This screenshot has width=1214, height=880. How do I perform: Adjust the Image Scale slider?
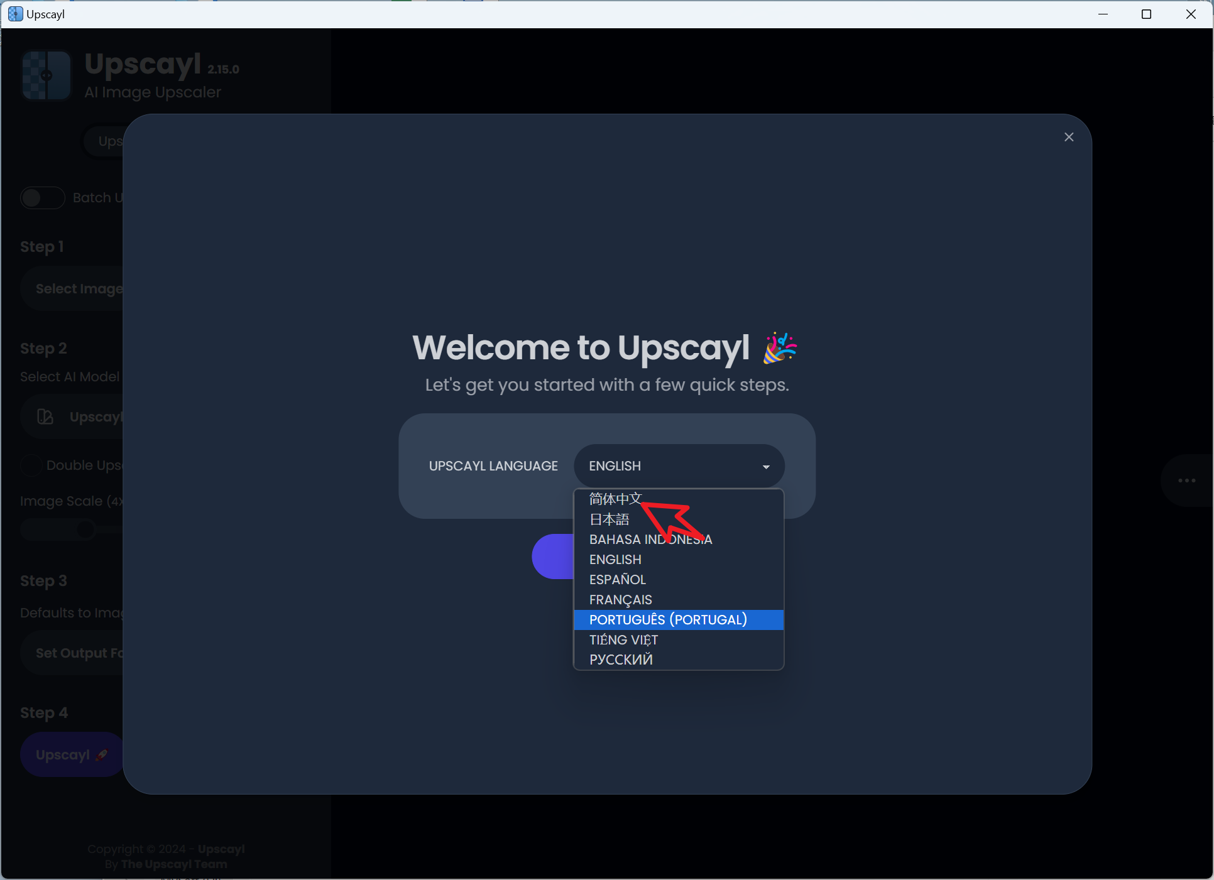click(x=72, y=530)
